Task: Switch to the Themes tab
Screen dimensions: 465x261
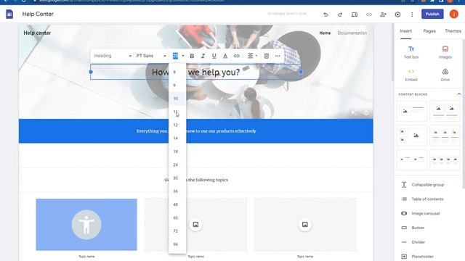Action: point(453,31)
